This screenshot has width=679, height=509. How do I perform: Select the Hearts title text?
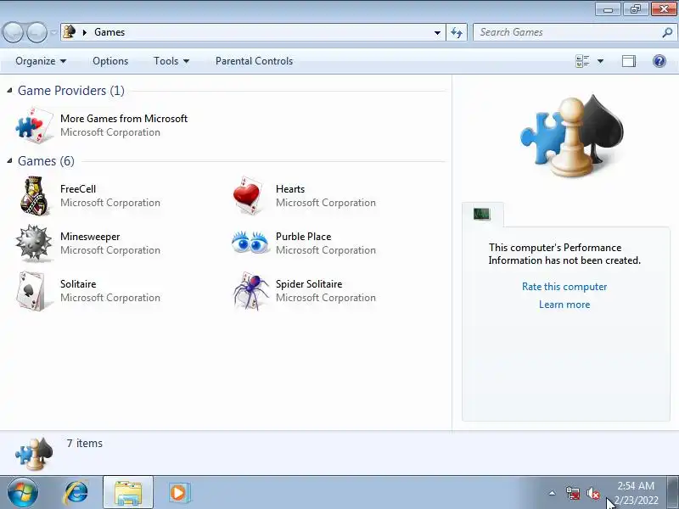pyautogui.click(x=290, y=188)
